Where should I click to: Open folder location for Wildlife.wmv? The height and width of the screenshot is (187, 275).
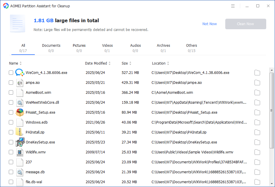pyautogui.click(x=257, y=152)
